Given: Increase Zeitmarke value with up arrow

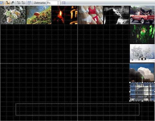Looking at the screenshot, I should [x=58, y=2].
